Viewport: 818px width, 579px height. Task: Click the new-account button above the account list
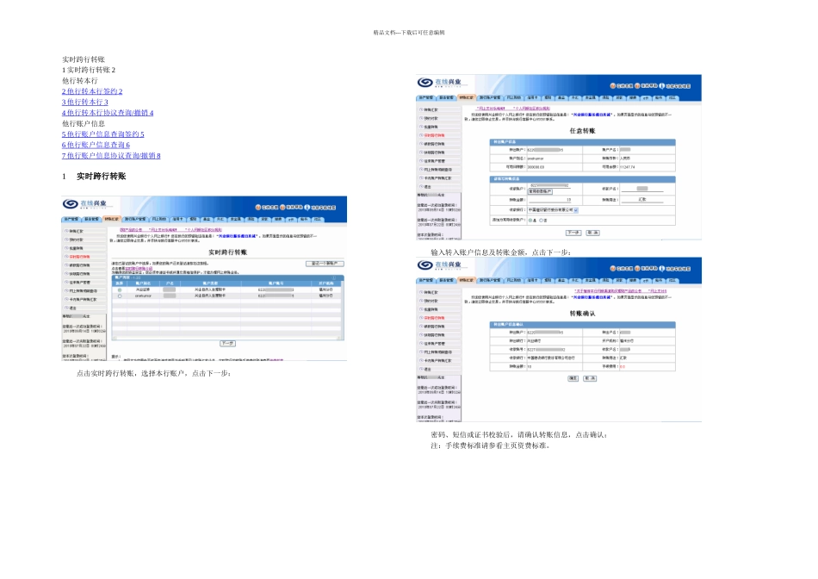[x=325, y=264]
